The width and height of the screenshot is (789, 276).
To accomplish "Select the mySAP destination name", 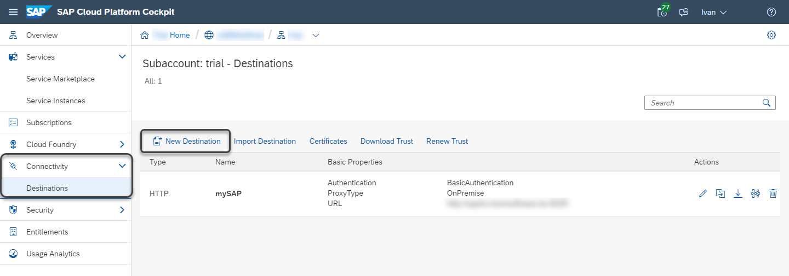I will (228, 193).
